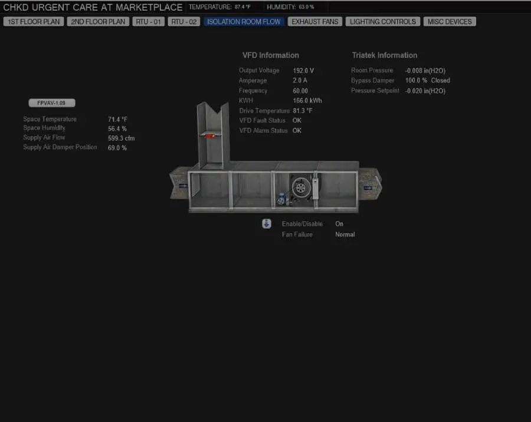Select the ISOLATION ROOM FLOW tab
531x422 pixels.
click(x=244, y=22)
